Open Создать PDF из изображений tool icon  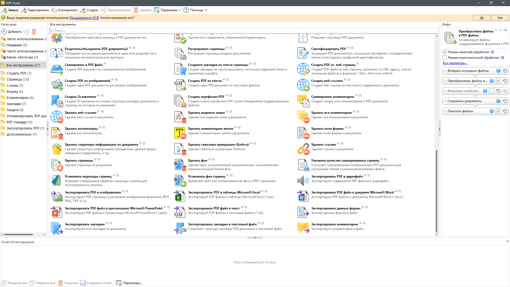[57, 85]
